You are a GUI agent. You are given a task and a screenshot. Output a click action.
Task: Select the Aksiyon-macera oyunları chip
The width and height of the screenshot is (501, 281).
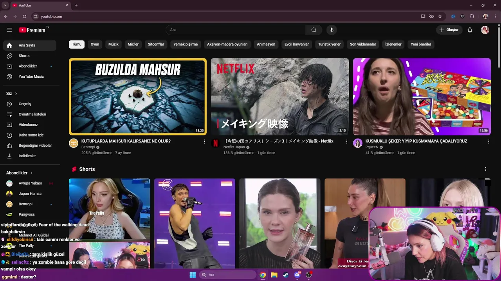point(227,44)
